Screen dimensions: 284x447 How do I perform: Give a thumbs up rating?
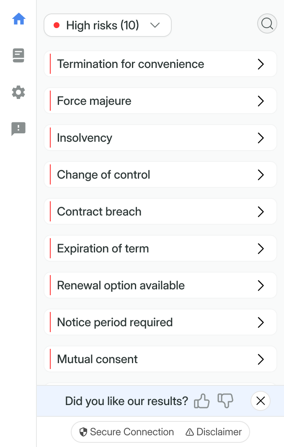201,401
